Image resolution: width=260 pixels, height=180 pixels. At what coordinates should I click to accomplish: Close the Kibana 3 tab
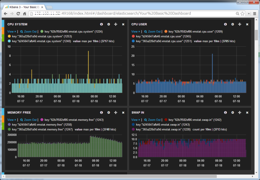(42, 7)
